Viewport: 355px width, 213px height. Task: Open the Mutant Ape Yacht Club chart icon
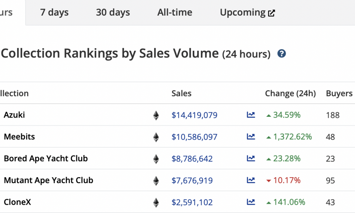pyautogui.click(x=251, y=180)
